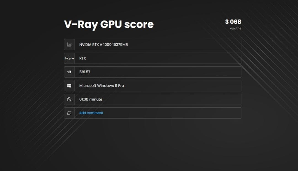Image resolution: width=298 pixels, height=171 pixels.
Task: Click the Windows logo icon
Action: [69, 85]
